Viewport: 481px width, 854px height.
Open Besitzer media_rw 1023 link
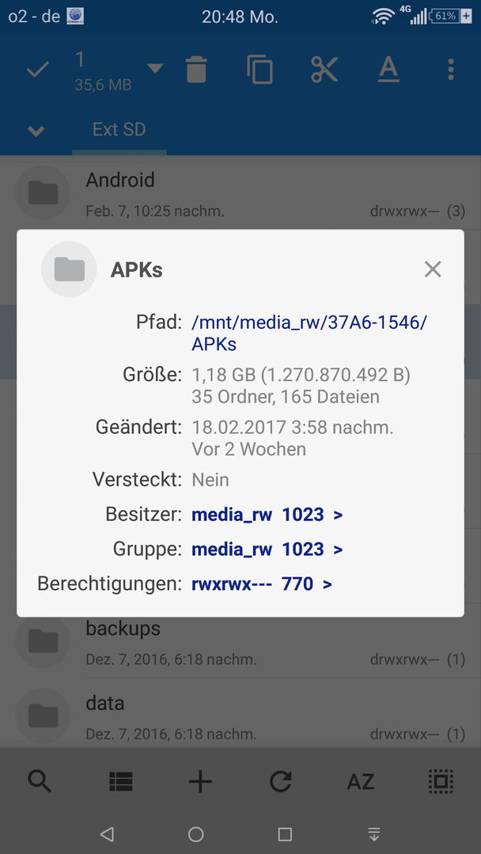coord(267,515)
